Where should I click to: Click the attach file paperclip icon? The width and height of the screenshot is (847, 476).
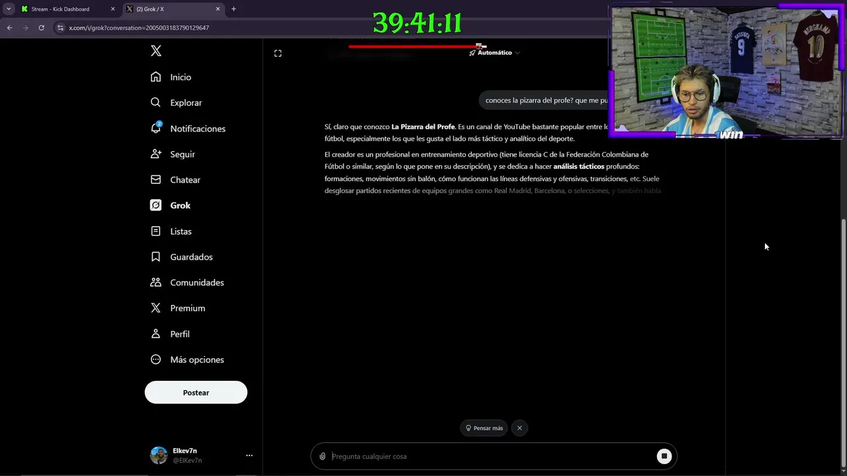pyautogui.click(x=322, y=456)
